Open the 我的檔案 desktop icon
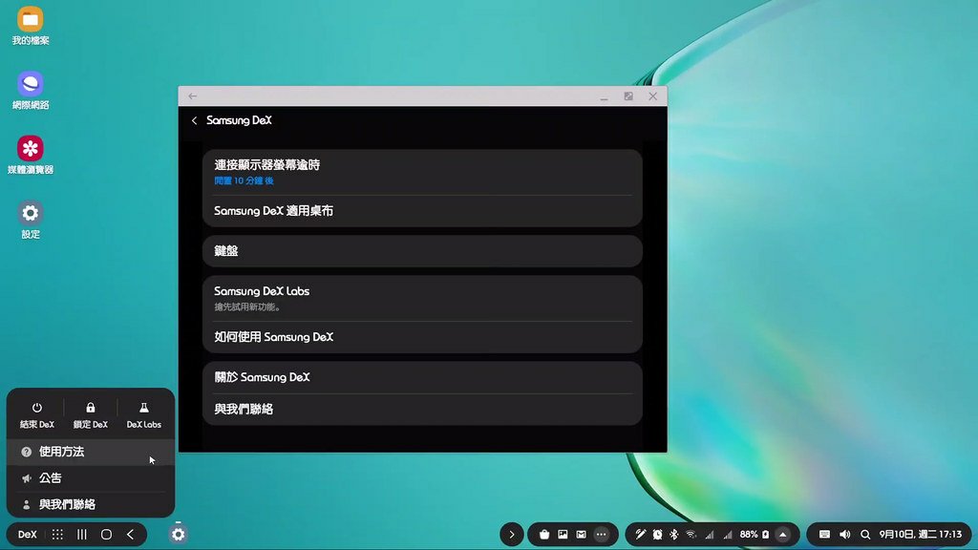Image resolution: width=978 pixels, height=550 pixels. tap(30, 26)
